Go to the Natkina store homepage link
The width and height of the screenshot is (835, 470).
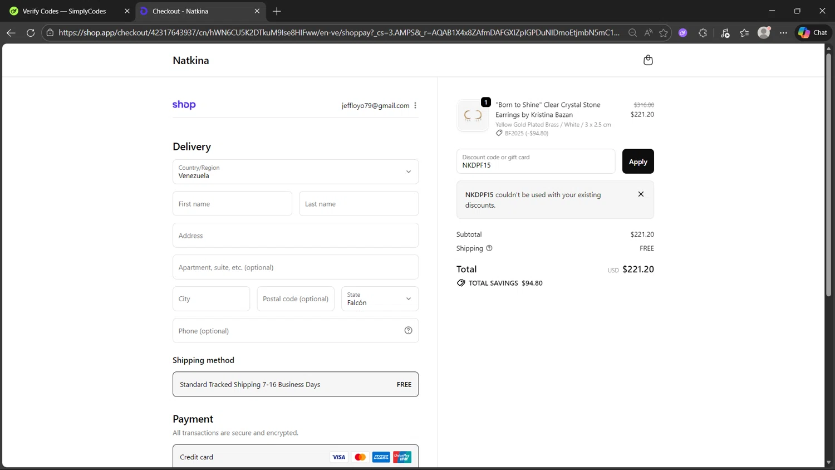point(191,60)
